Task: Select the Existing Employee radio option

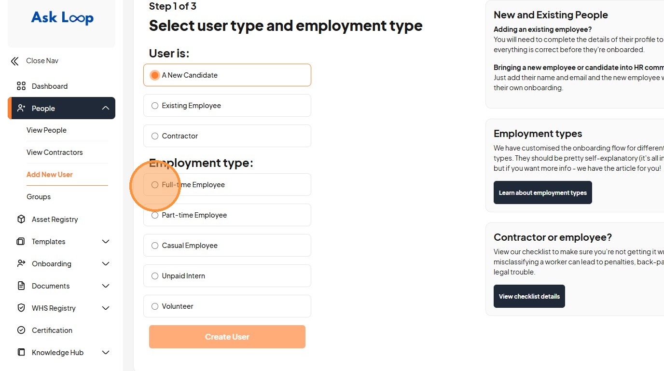Action: (155, 106)
